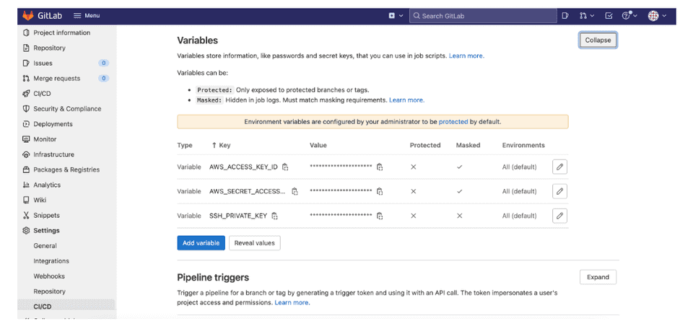Edit the AWS_ACCESS_KEY_ID variable

559,167
